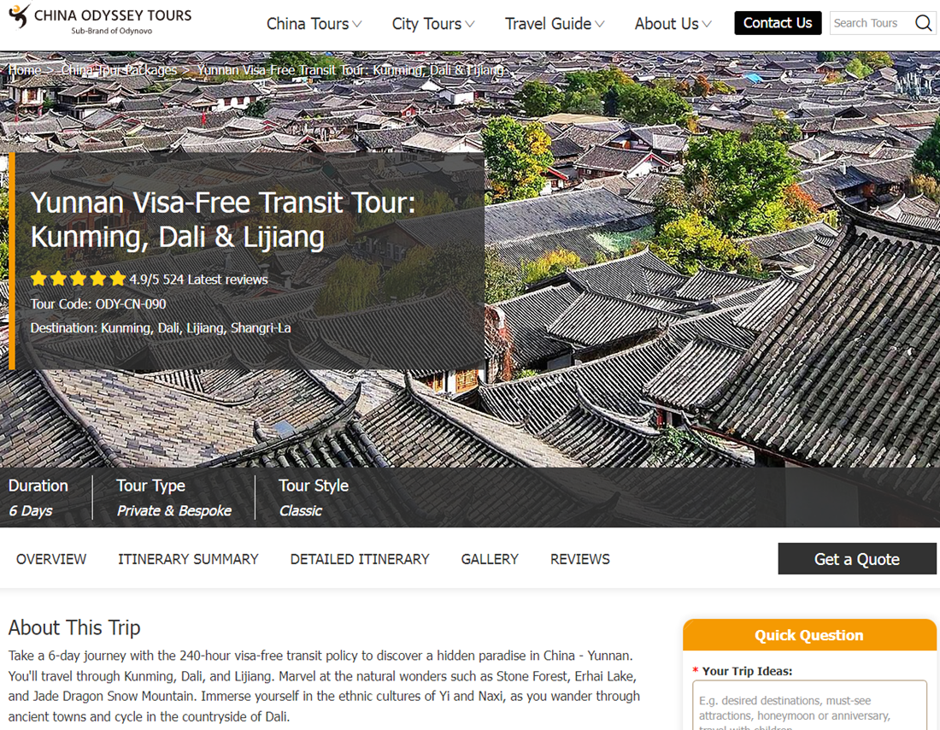Click the Home breadcrumb link
940x730 pixels.
pos(25,70)
